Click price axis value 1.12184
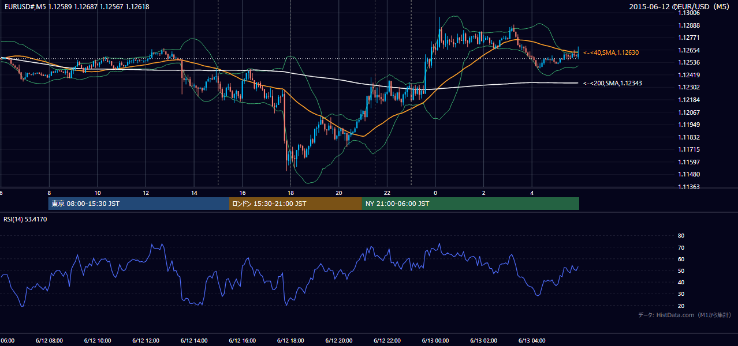This screenshot has height=346, width=738. [688, 100]
